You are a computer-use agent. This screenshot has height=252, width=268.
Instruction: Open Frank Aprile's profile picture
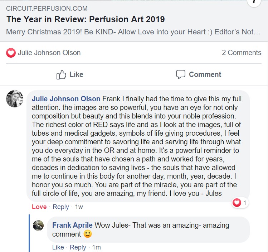[38, 226]
